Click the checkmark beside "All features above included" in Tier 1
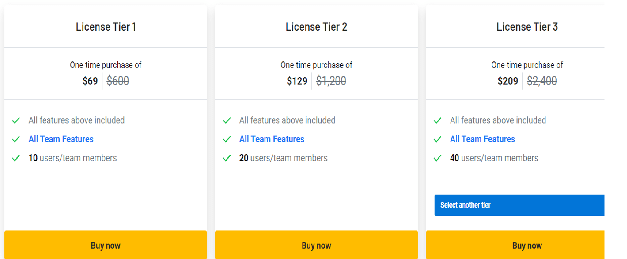The image size is (627, 259). [16, 120]
